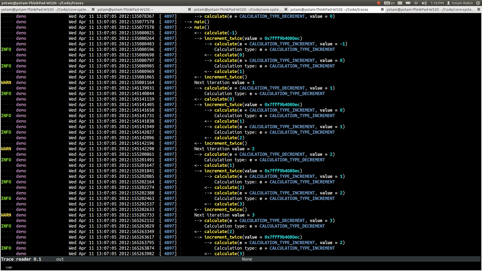This screenshot has width=482, height=271.
Task: Open the battery status indicator
Action: pyautogui.click(x=408, y=3)
